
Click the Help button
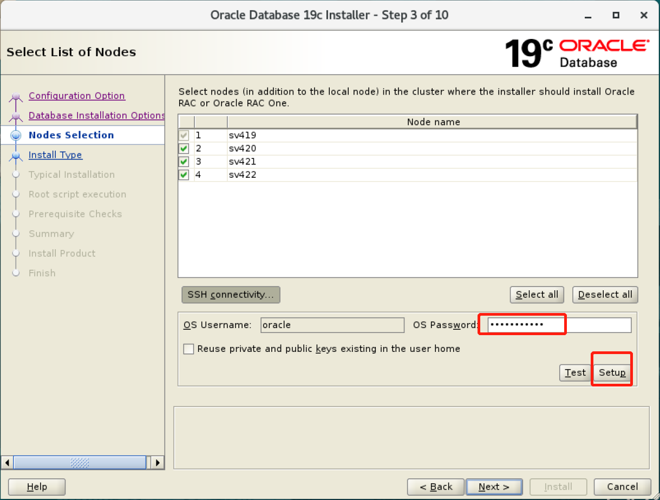37,487
